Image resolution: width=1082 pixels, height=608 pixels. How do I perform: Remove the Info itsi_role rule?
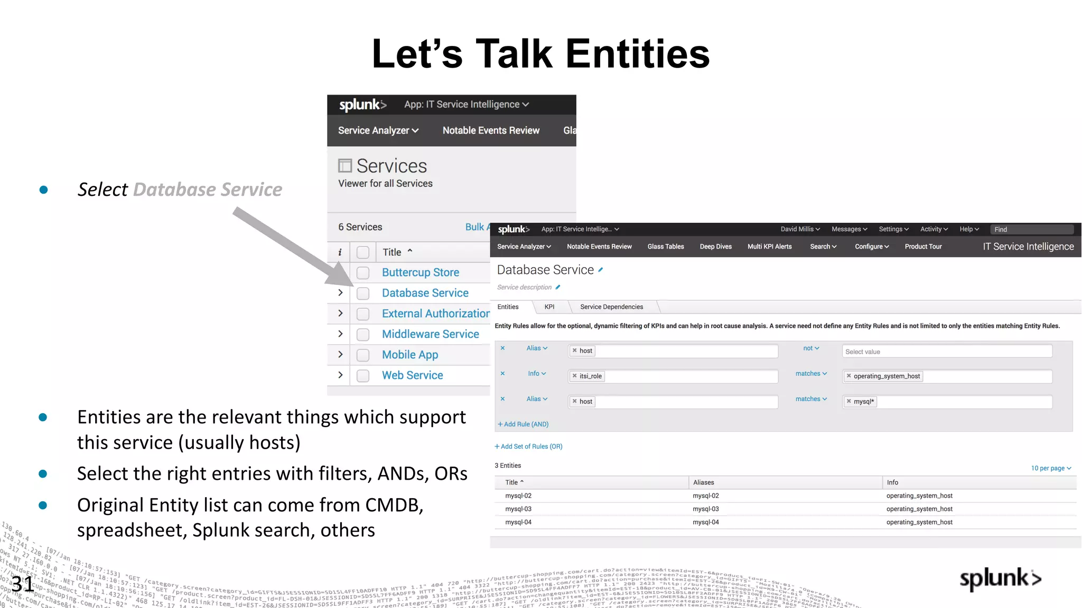pyautogui.click(x=502, y=374)
